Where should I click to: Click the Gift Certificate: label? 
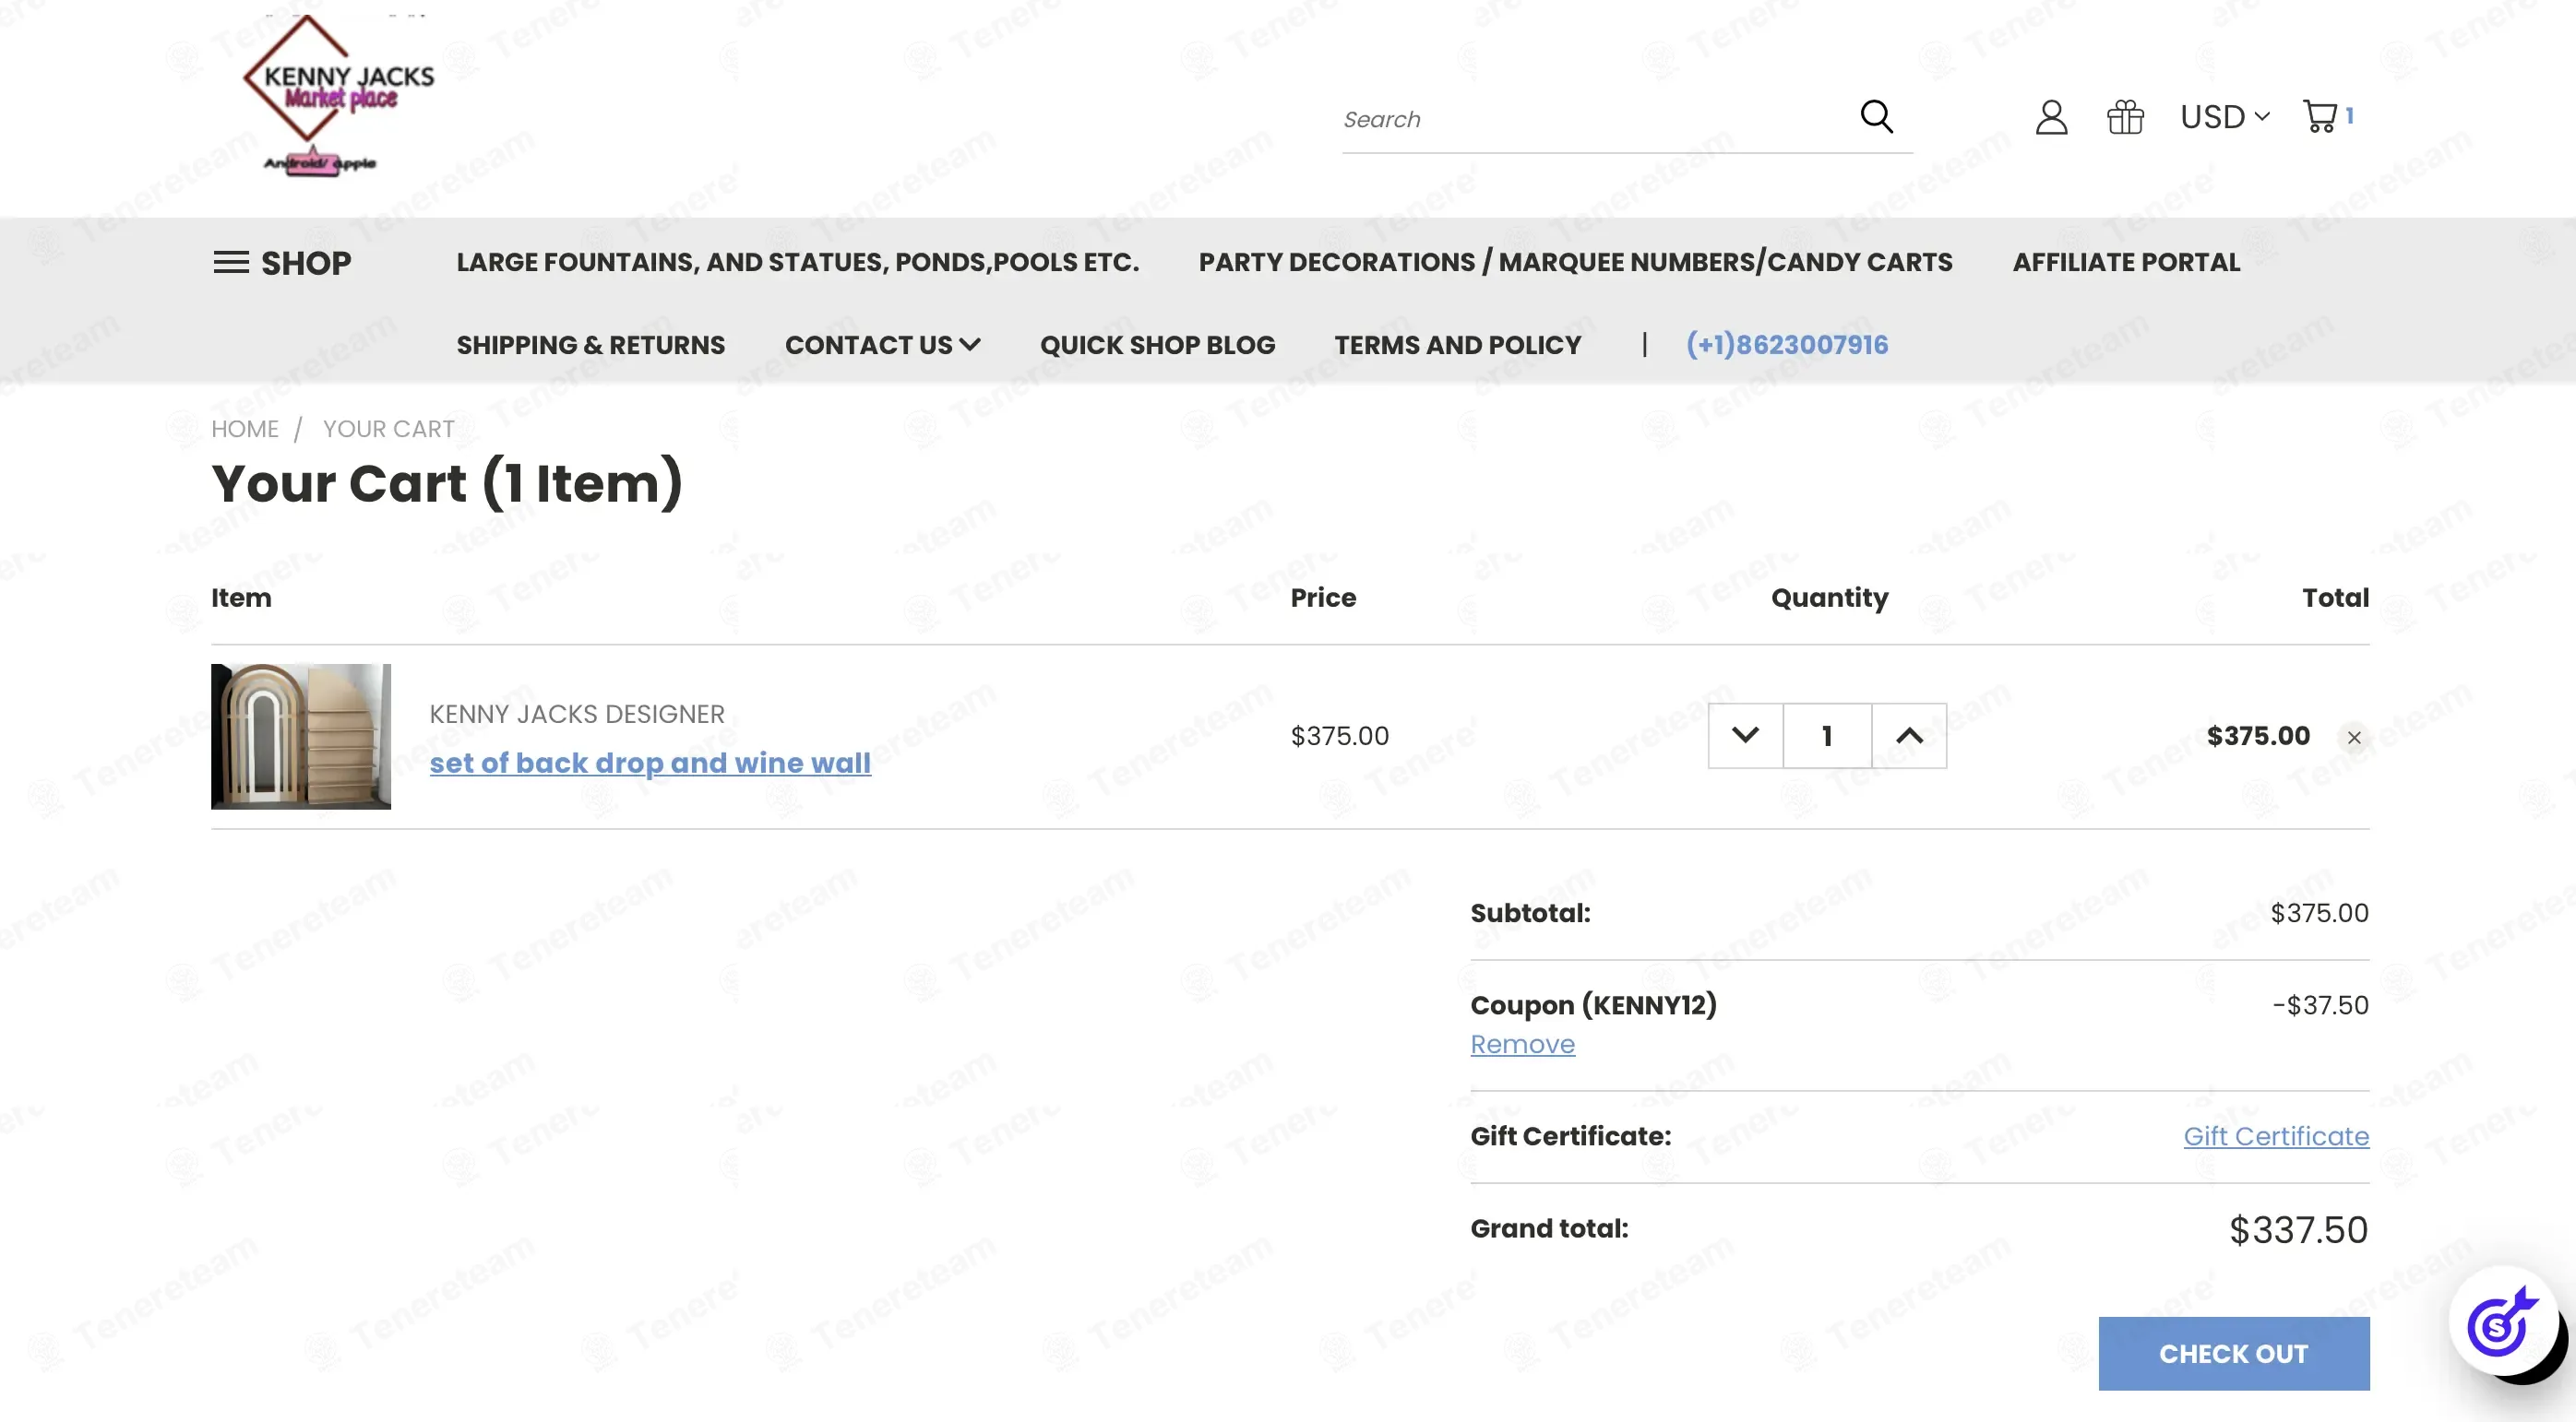point(1570,1136)
